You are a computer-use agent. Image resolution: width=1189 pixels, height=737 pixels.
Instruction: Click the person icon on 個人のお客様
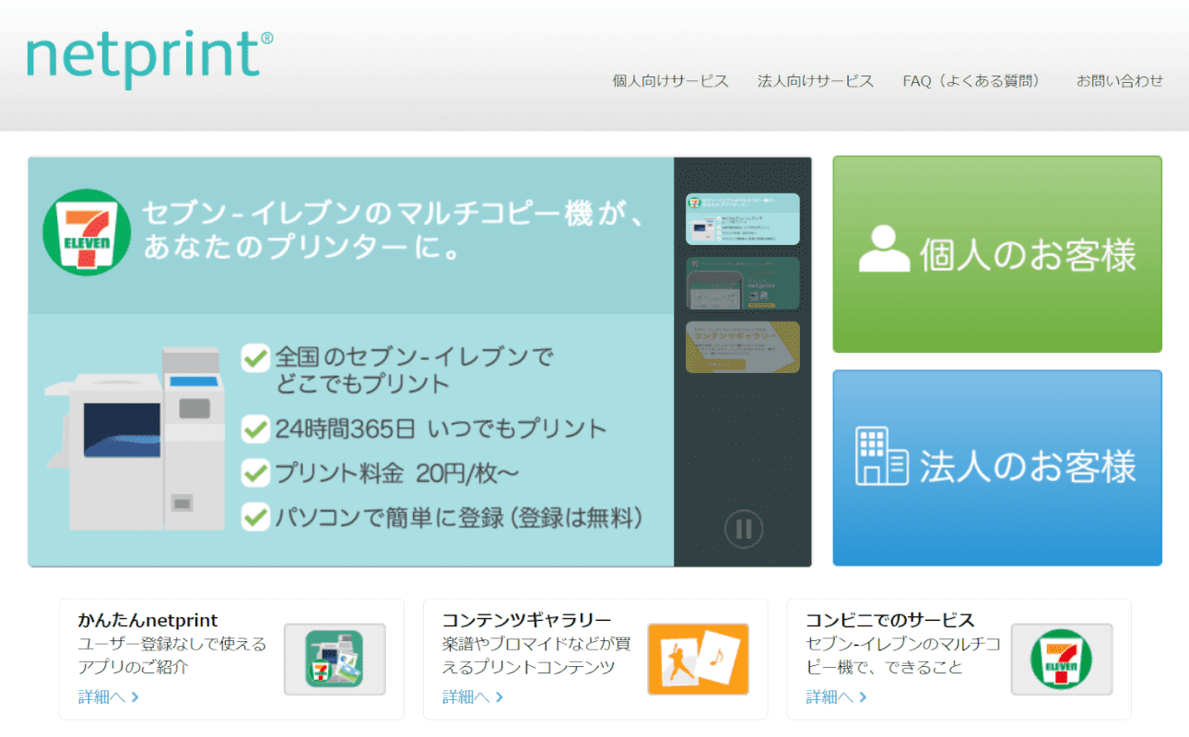(x=884, y=249)
